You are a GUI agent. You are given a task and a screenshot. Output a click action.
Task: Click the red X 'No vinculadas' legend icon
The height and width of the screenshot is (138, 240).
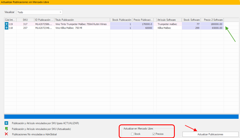[6, 134]
